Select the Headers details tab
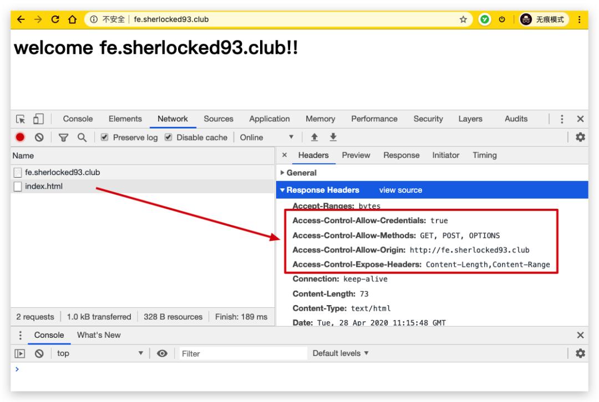The image size is (599, 402). [x=313, y=155]
